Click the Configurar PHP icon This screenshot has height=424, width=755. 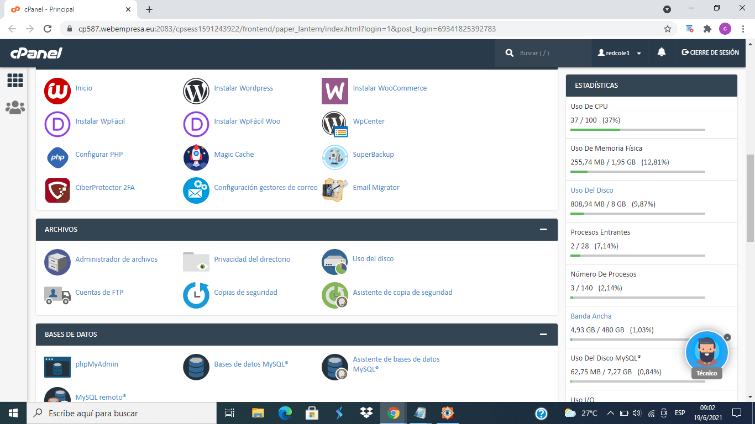coord(57,157)
